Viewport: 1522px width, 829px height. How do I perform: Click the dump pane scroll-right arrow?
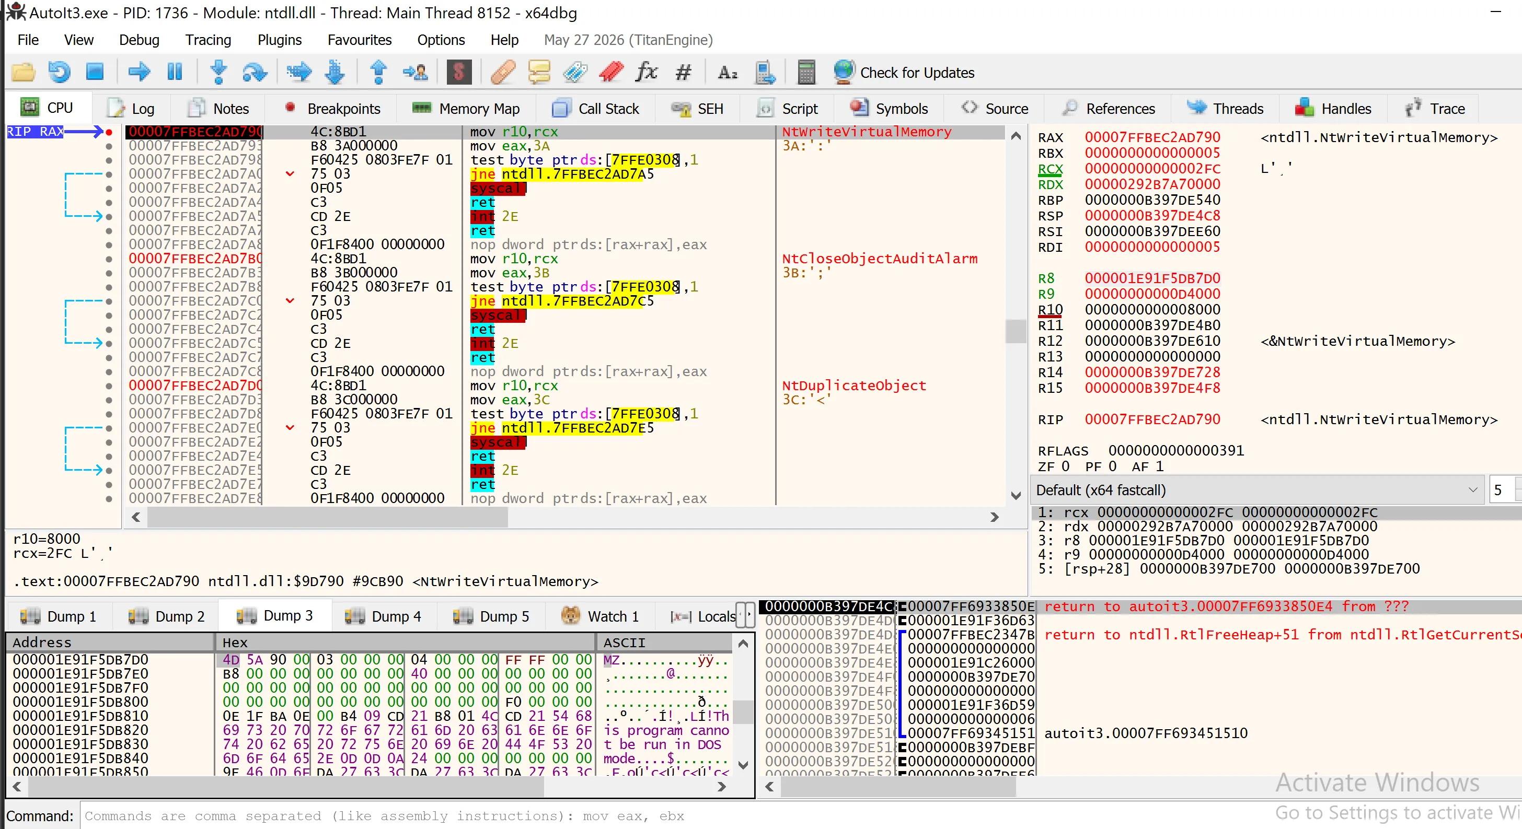click(721, 787)
